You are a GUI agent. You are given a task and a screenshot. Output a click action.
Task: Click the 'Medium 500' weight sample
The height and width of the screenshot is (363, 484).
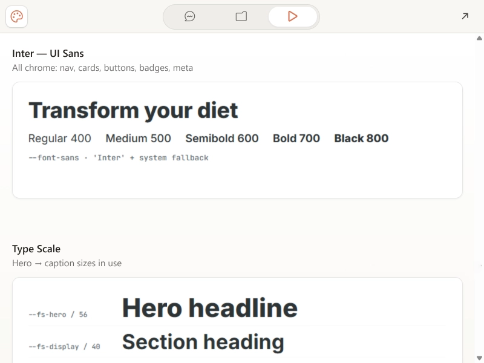(139, 139)
